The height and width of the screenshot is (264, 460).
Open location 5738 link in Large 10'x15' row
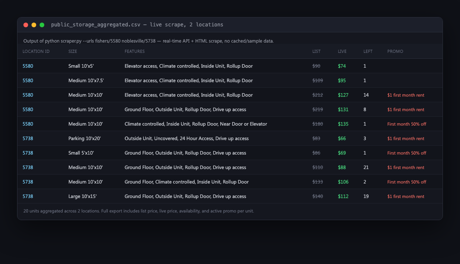[x=28, y=196]
